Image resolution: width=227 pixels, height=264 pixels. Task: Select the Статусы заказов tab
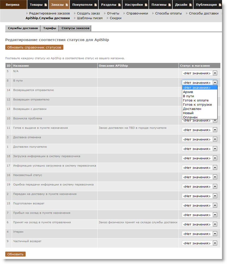point(75,28)
